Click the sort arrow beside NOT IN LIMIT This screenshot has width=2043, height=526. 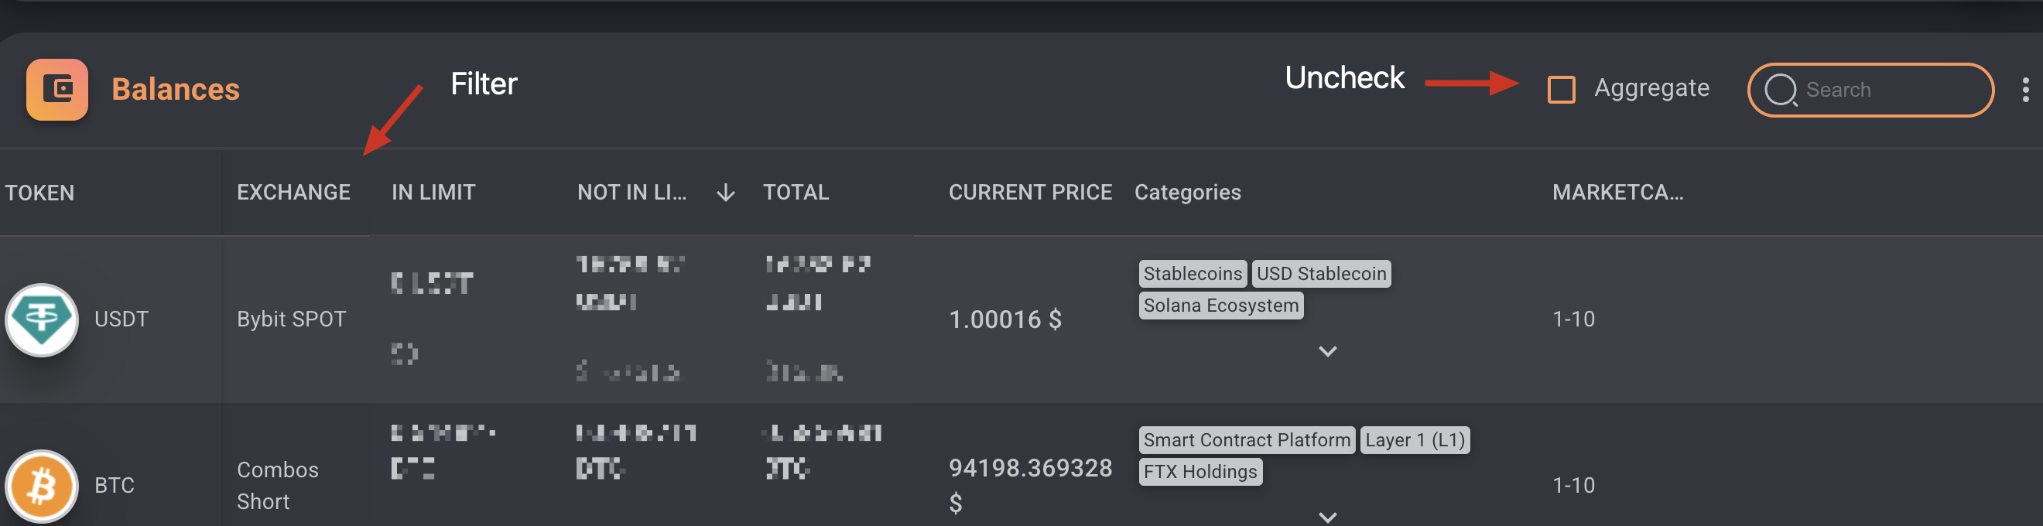tap(725, 193)
